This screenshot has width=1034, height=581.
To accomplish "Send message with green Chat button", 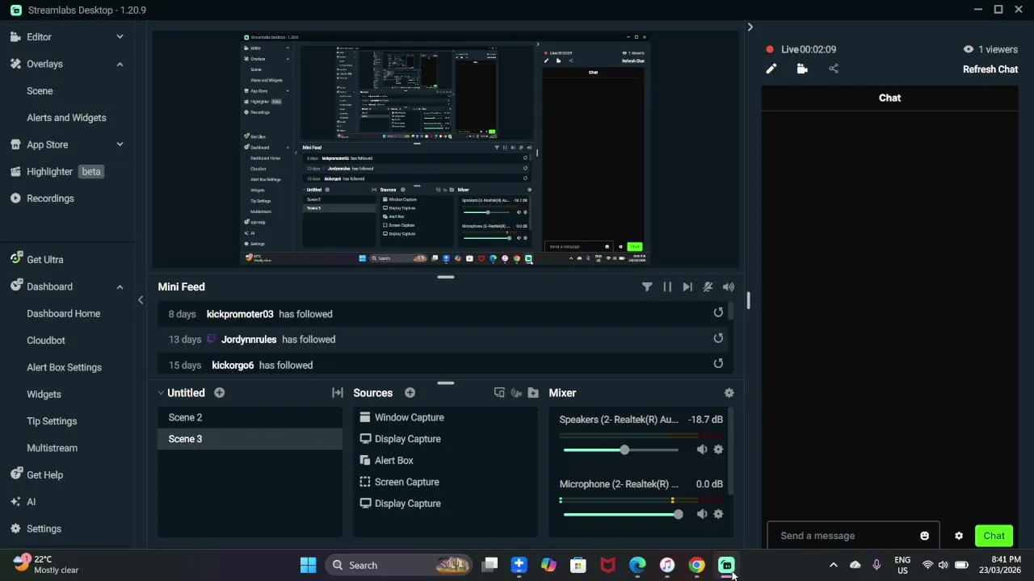I will point(994,536).
